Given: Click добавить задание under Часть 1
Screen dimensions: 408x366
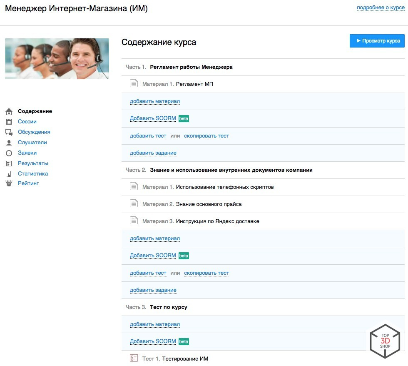Looking at the screenshot, I should click(x=153, y=153).
